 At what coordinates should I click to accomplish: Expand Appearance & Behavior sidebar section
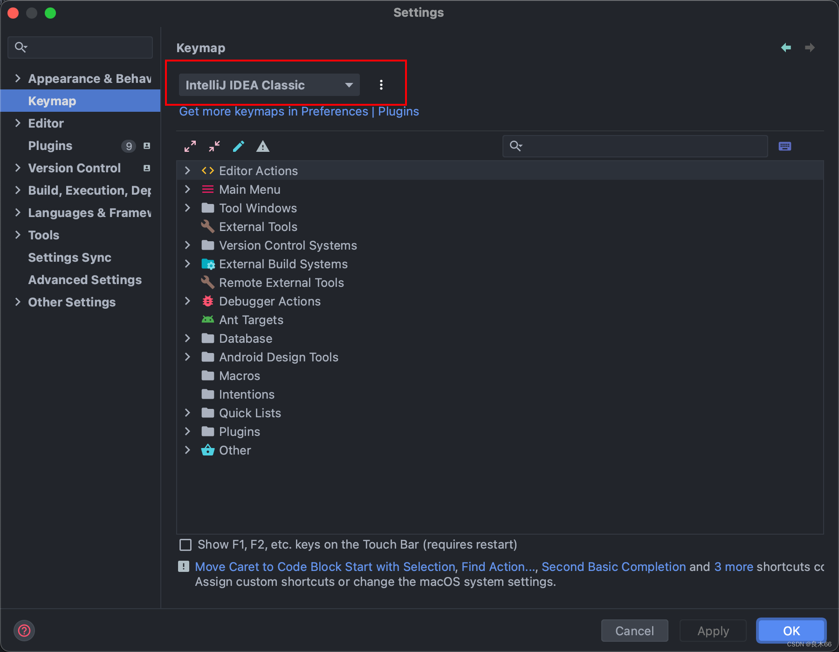point(18,79)
